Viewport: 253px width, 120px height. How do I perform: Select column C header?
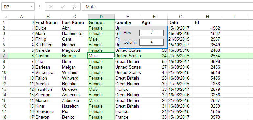point(74,17)
